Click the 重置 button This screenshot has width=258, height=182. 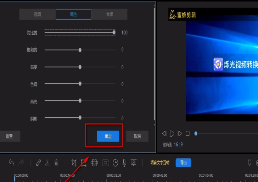[x=9, y=136]
